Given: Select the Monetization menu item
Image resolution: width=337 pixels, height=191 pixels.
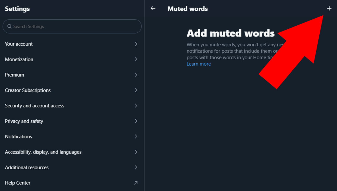Looking at the screenshot, I should (19, 60).
